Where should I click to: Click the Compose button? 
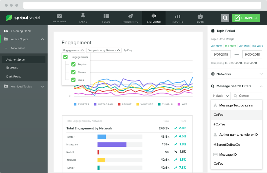(246, 18)
